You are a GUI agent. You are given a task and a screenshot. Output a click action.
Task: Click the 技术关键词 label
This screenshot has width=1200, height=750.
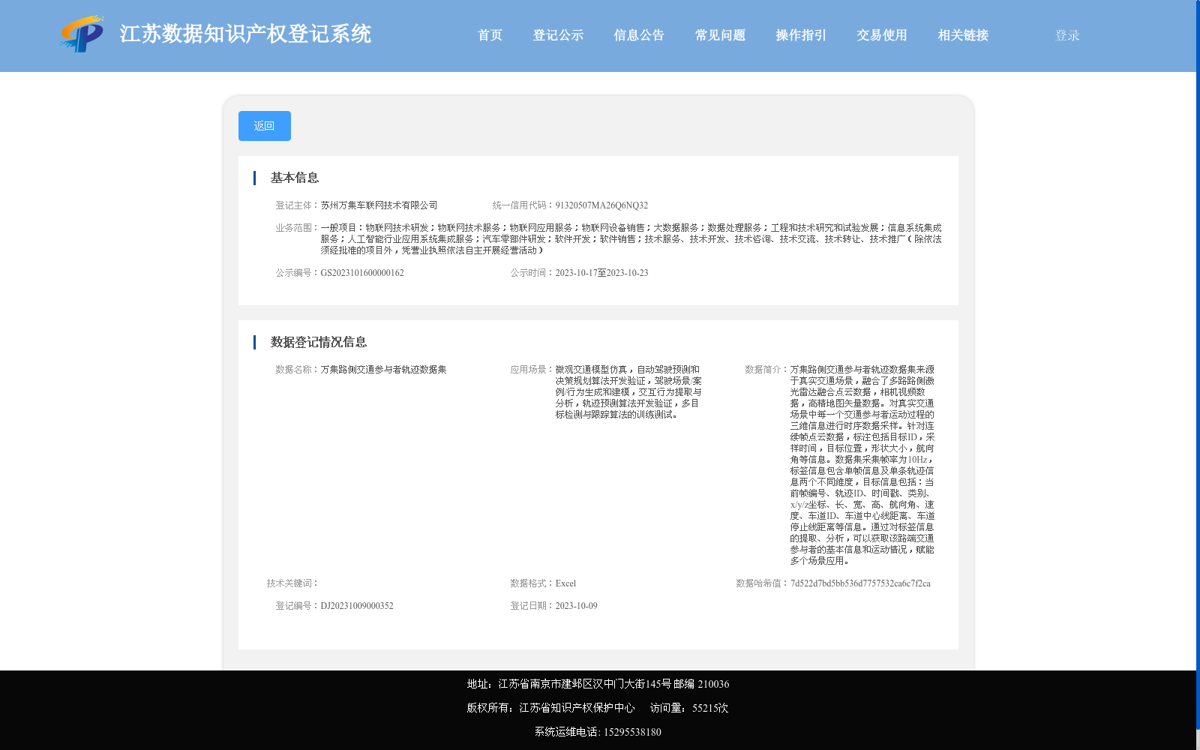[292, 583]
